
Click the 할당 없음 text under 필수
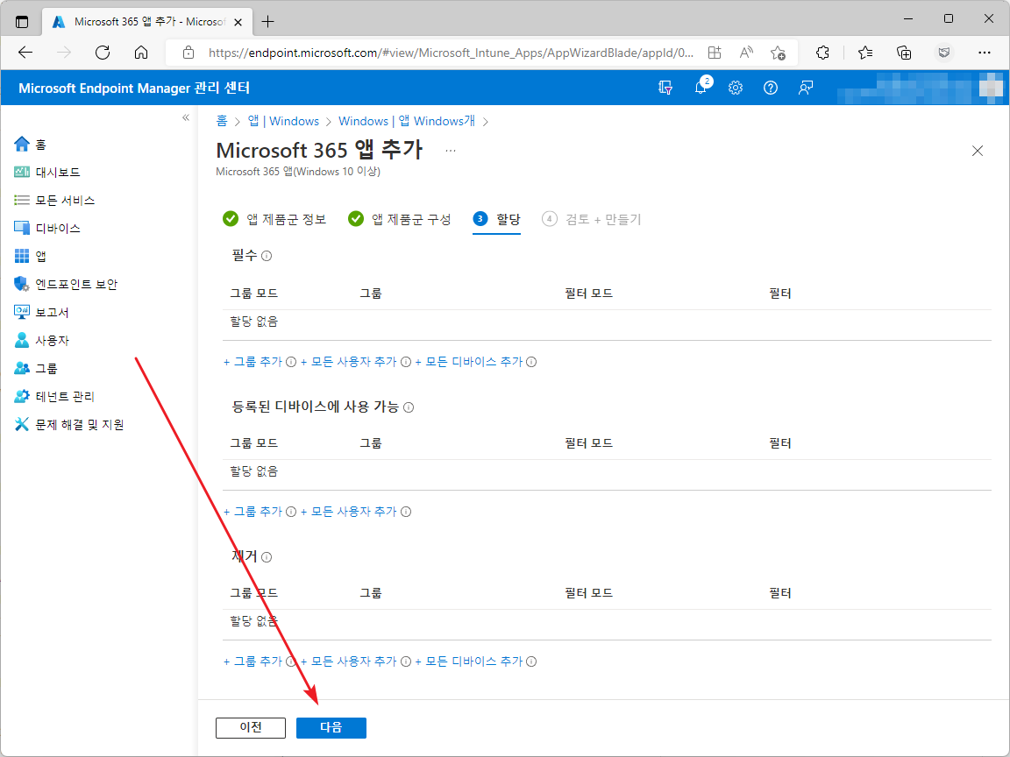253,322
